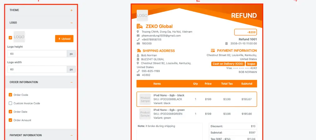Click Refund 1001 text
Screen dimensions: 316x140
tap(248, 40)
